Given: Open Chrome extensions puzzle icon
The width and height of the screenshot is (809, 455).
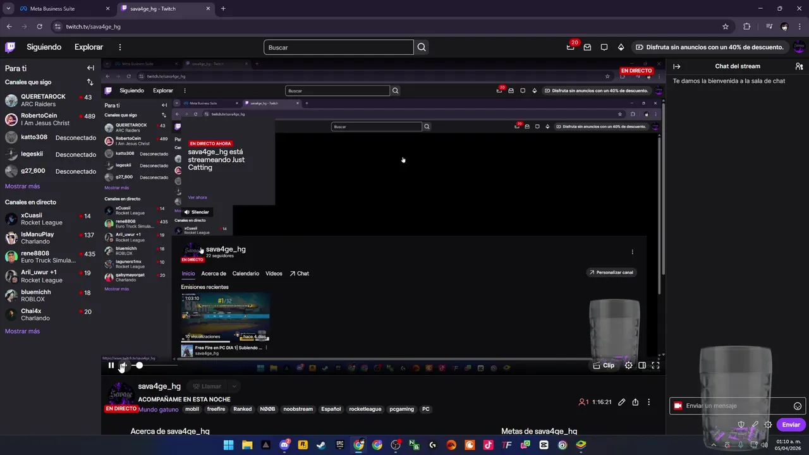Looking at the screenshot, I should point(747,27).
